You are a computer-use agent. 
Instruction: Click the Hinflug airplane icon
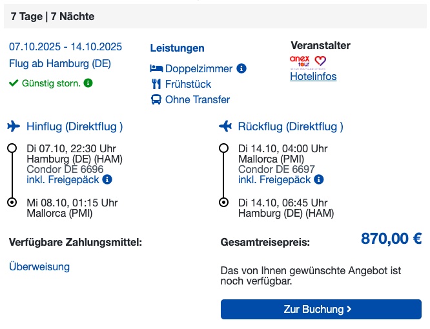pos(14,126)
